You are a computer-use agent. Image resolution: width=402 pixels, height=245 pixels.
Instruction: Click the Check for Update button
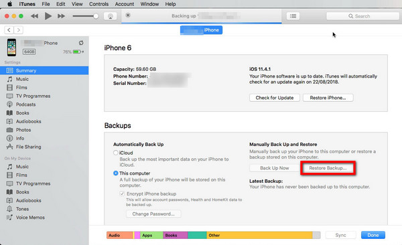tap(275, 98)
